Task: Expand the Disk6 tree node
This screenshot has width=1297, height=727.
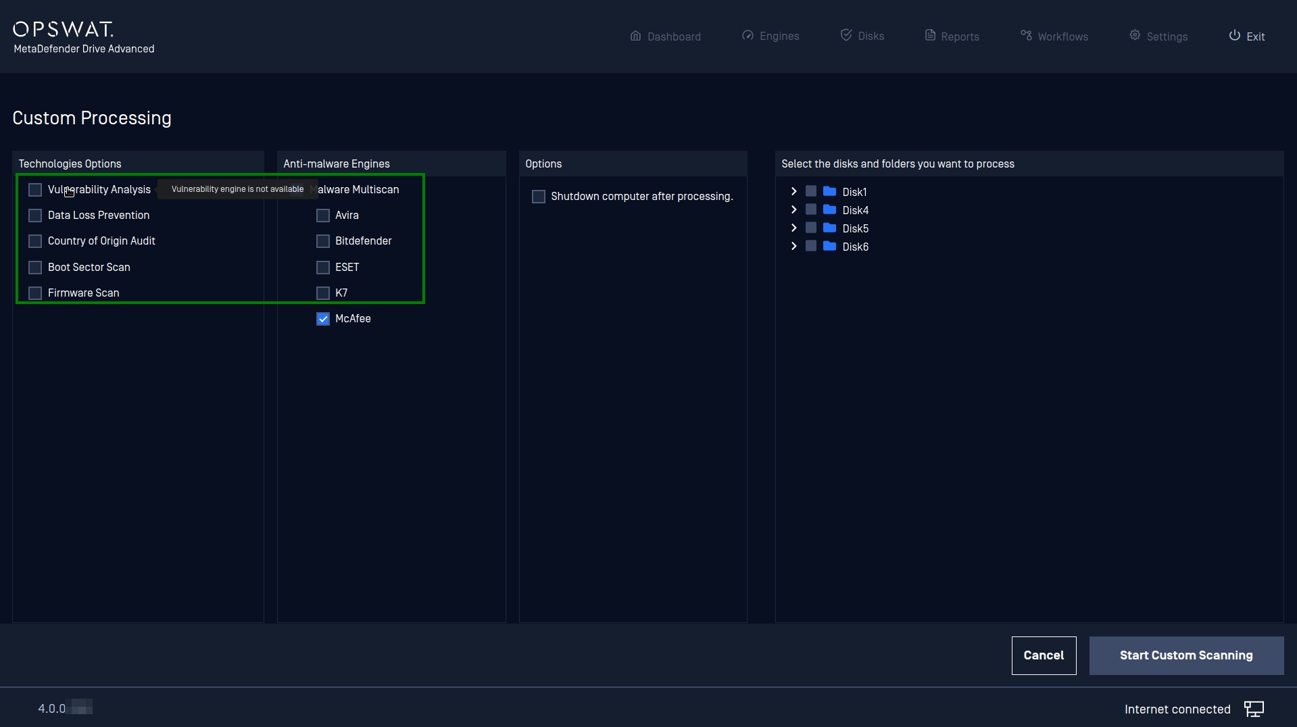Action: pyautogui.click(x=794, y=246)
